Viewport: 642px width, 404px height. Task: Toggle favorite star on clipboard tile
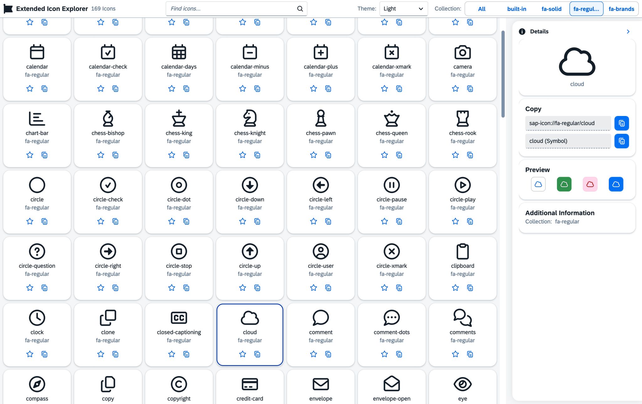click(x=455, y=288)
